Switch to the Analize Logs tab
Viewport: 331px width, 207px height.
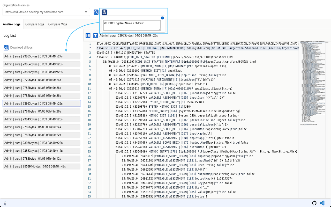pos(12,24)
